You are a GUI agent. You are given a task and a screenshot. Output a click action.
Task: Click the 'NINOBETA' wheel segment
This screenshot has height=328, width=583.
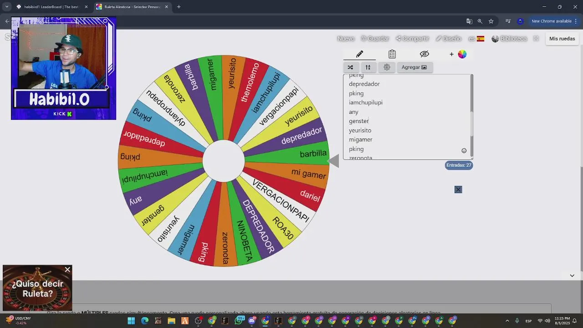click(244, 241)
